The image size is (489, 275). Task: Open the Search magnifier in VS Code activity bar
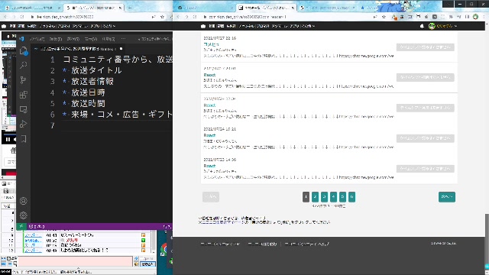tap(24, 65)
